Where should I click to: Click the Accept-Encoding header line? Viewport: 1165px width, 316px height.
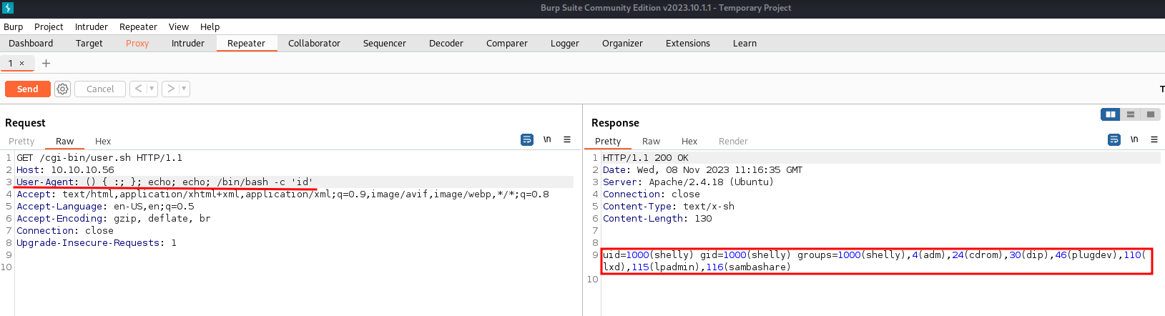point(113,218)
